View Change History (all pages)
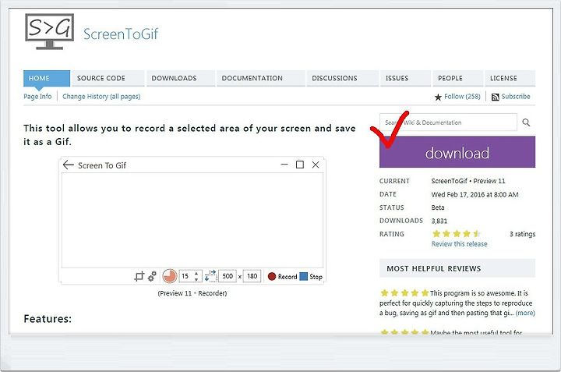Screen dimensions: 561x372 [101, 96]
